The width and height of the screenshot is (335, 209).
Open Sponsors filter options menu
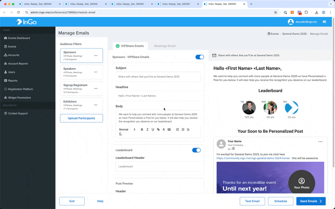96,56
